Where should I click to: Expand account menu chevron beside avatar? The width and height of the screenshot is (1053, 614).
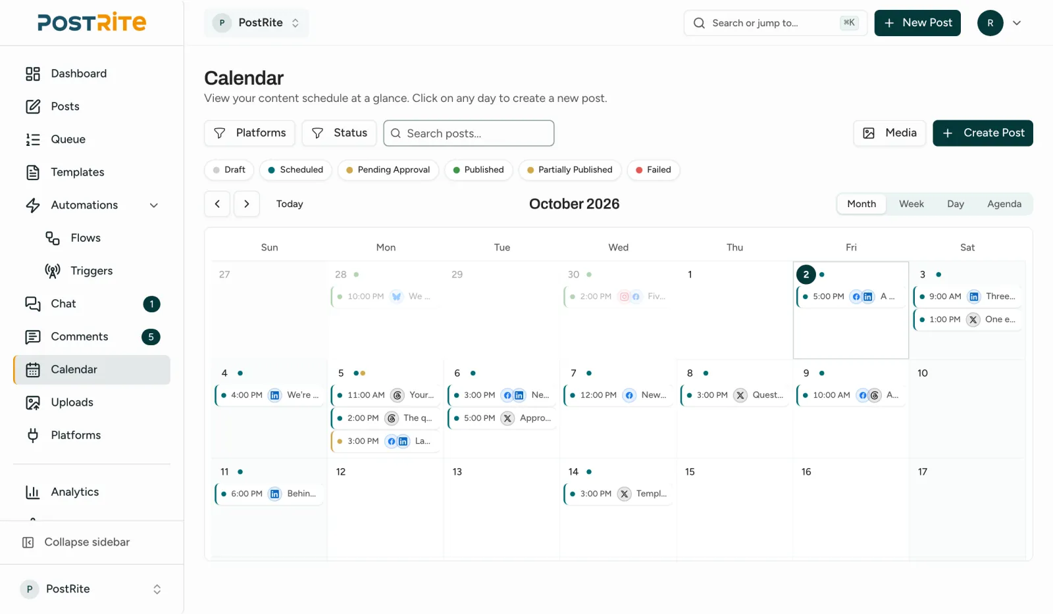tap(1017, 23)
